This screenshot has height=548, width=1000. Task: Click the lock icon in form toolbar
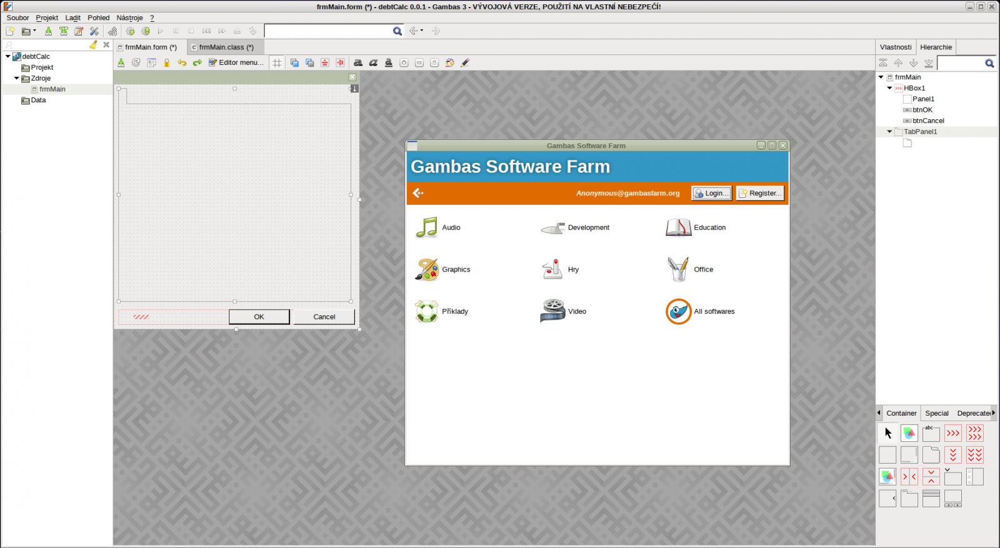click(167, 63)
